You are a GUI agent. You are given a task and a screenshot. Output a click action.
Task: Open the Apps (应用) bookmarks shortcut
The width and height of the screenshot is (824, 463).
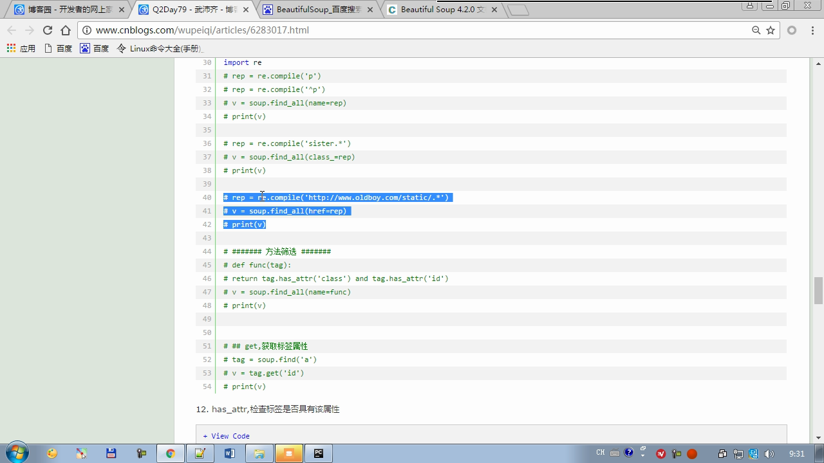(21, 48)
